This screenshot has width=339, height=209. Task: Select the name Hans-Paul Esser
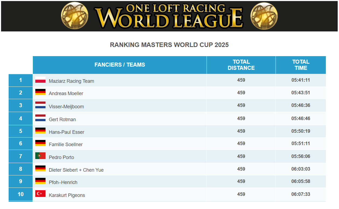67,132
